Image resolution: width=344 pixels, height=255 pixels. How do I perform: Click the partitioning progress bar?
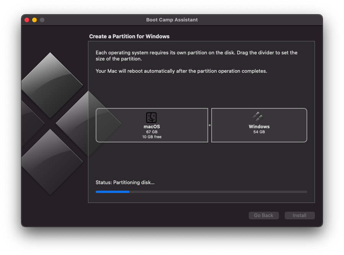(201, 192)
